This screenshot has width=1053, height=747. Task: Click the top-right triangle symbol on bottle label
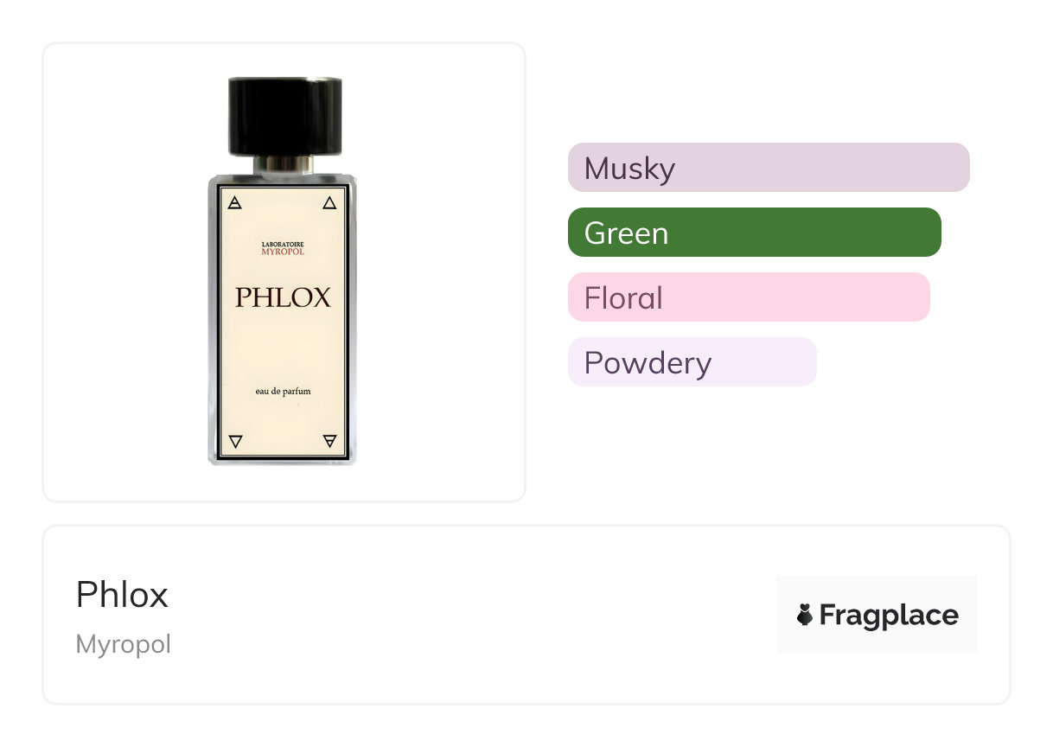(329, 204)
